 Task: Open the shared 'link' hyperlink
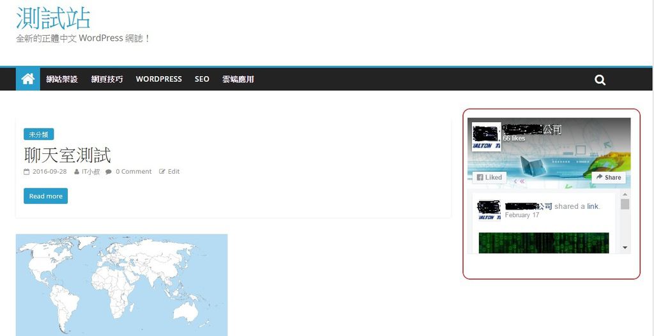tap(593, 206)
